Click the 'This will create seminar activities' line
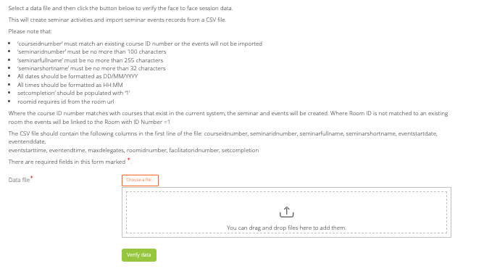 (x=117, y=20)
